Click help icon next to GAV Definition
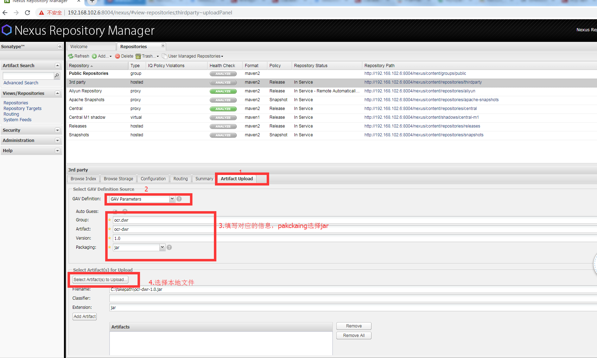 click(x=179, y=199)
